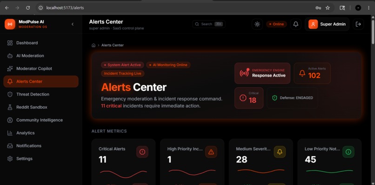Screen dimensions: 375x185
Task: Click the ModPulse AI logo icon
Action: click(10, 24)
